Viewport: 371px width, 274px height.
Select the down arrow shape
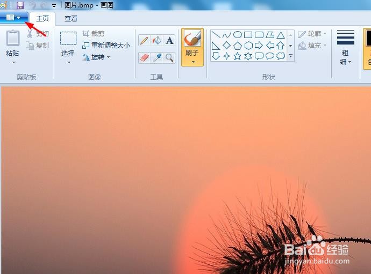click(x=216, y=56)
